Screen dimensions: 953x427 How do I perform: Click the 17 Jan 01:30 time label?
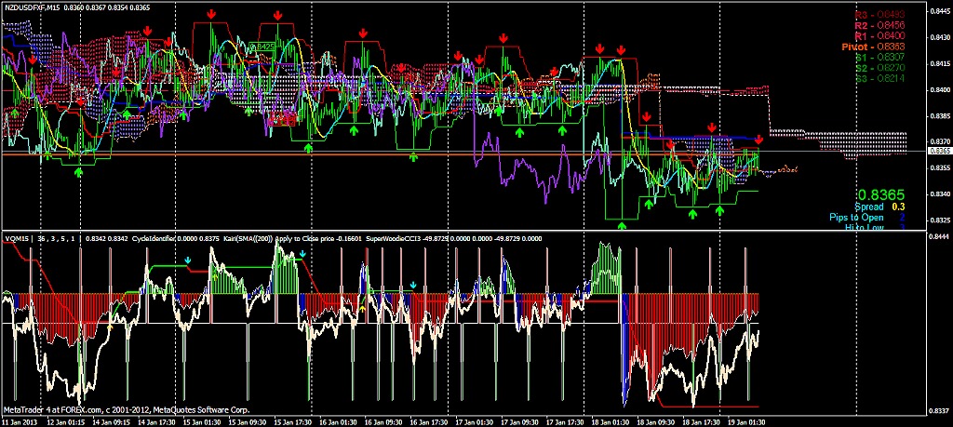click(474, 421)
